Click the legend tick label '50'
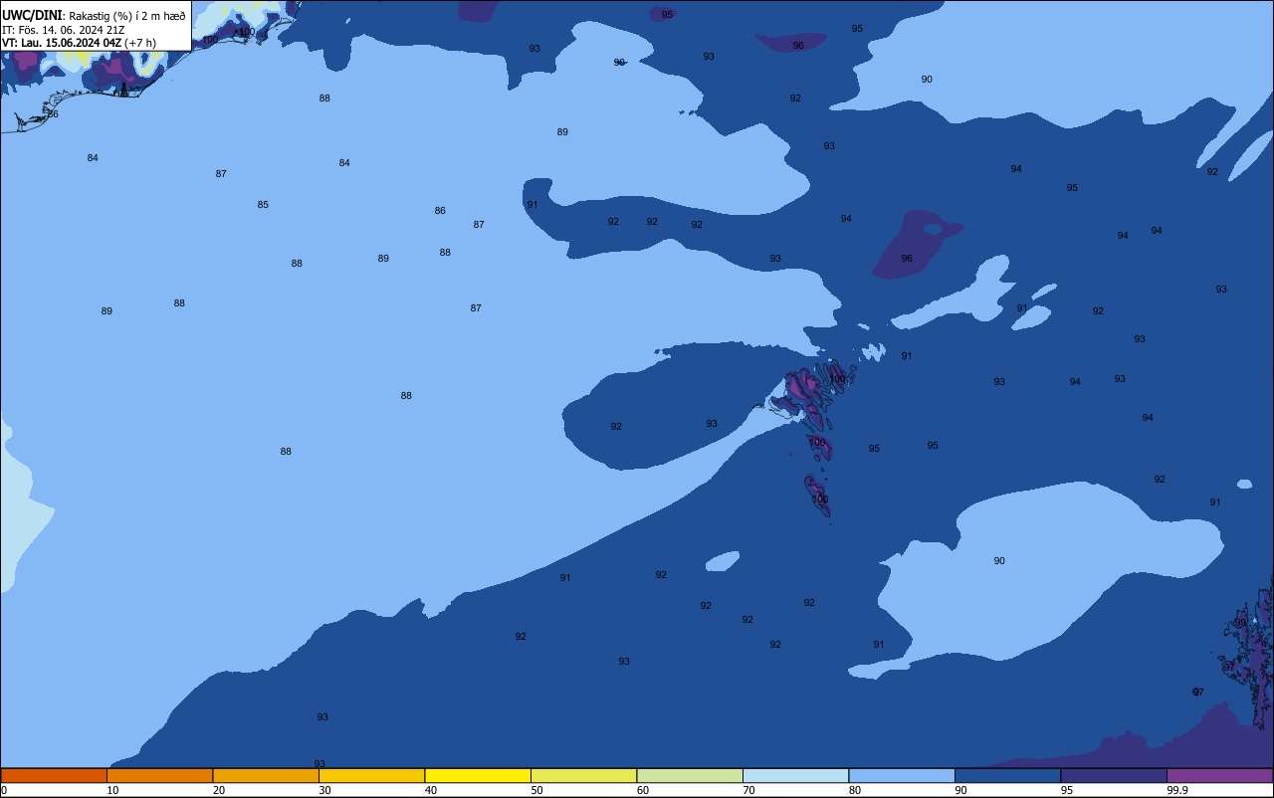Screen dimensions: 1274x798 pyautogui.click(x=536, y=790)
